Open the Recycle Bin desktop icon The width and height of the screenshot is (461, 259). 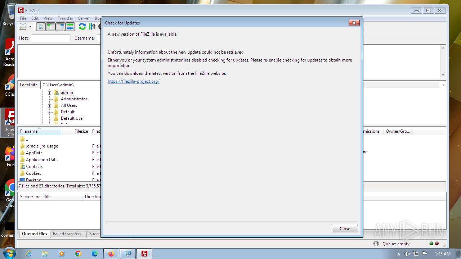(x=9, y=14)
